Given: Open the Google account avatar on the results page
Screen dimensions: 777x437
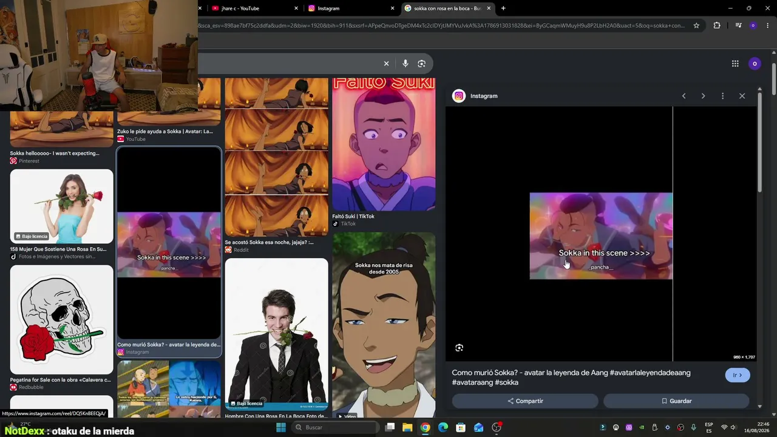Looking at the screenshot, I should (755, 64).
